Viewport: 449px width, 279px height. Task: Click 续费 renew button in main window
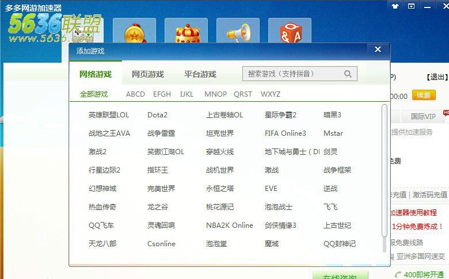424,95
